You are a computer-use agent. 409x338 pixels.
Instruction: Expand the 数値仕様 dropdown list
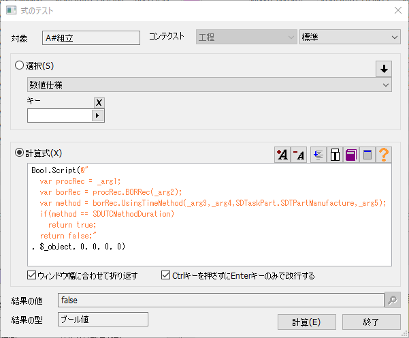click(x=209, y=84)
